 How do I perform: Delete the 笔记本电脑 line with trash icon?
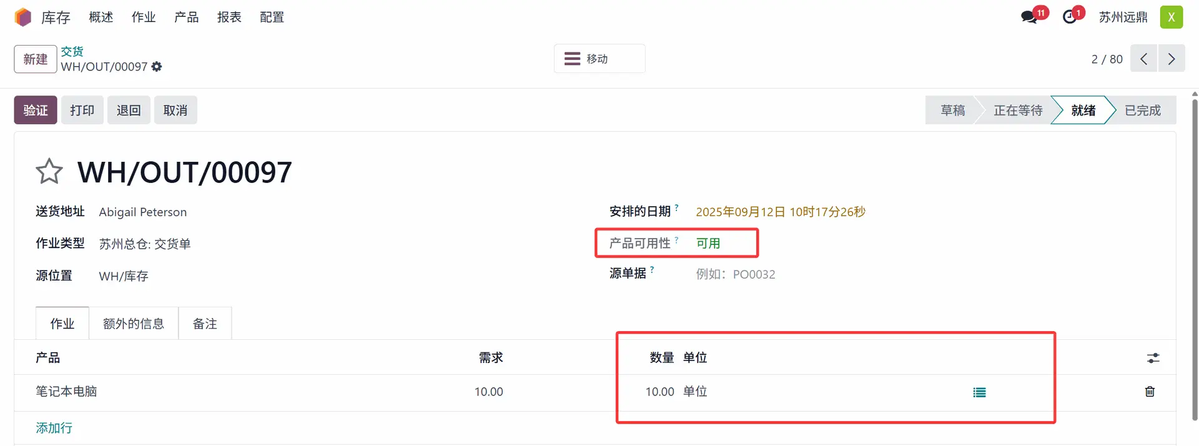1150,392
